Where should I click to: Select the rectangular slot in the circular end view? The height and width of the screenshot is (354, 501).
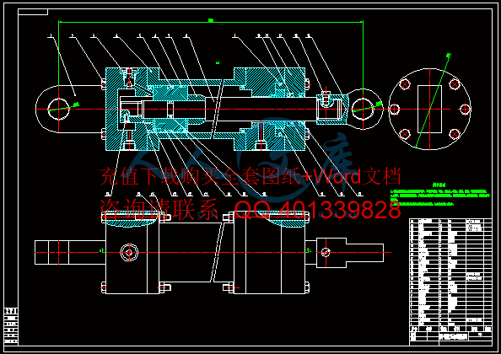click(430, 109)
